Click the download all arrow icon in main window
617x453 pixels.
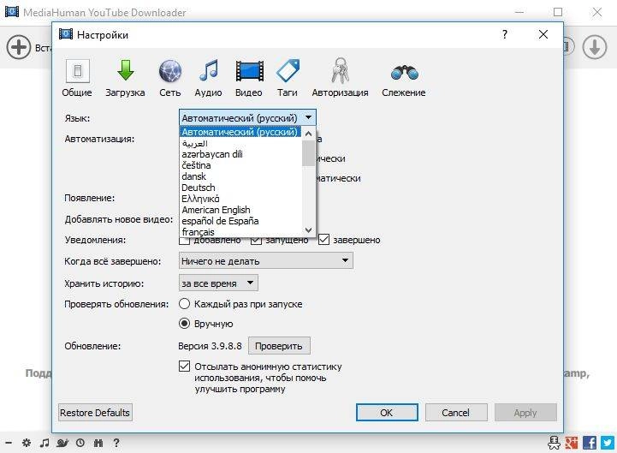click(595, 47)
